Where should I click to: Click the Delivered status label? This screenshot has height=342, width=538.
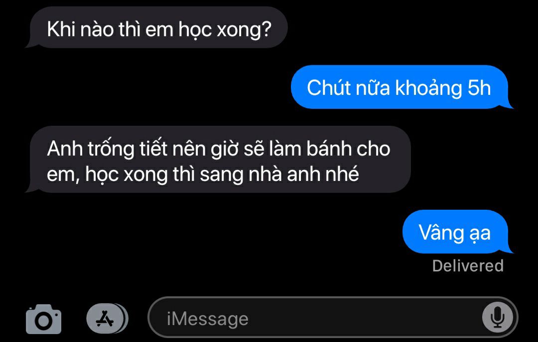coord(468,265)
